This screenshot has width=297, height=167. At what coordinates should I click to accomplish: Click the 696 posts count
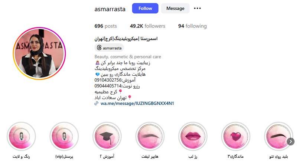106,26
